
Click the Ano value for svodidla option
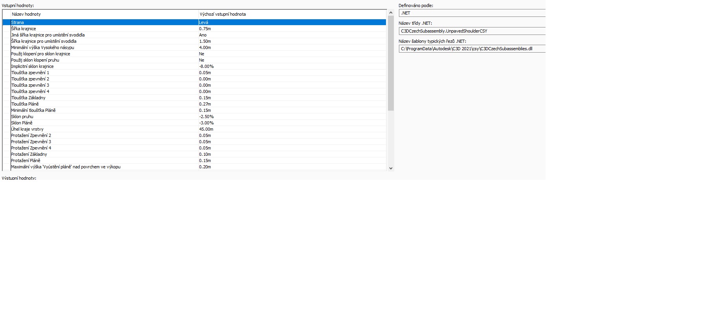click(203, 35)
